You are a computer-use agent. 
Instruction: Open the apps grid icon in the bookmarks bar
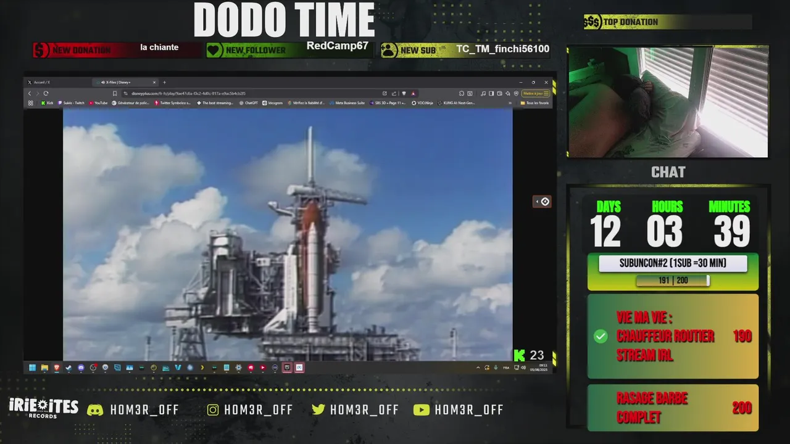pyautogui.click(x=31, y=103)
